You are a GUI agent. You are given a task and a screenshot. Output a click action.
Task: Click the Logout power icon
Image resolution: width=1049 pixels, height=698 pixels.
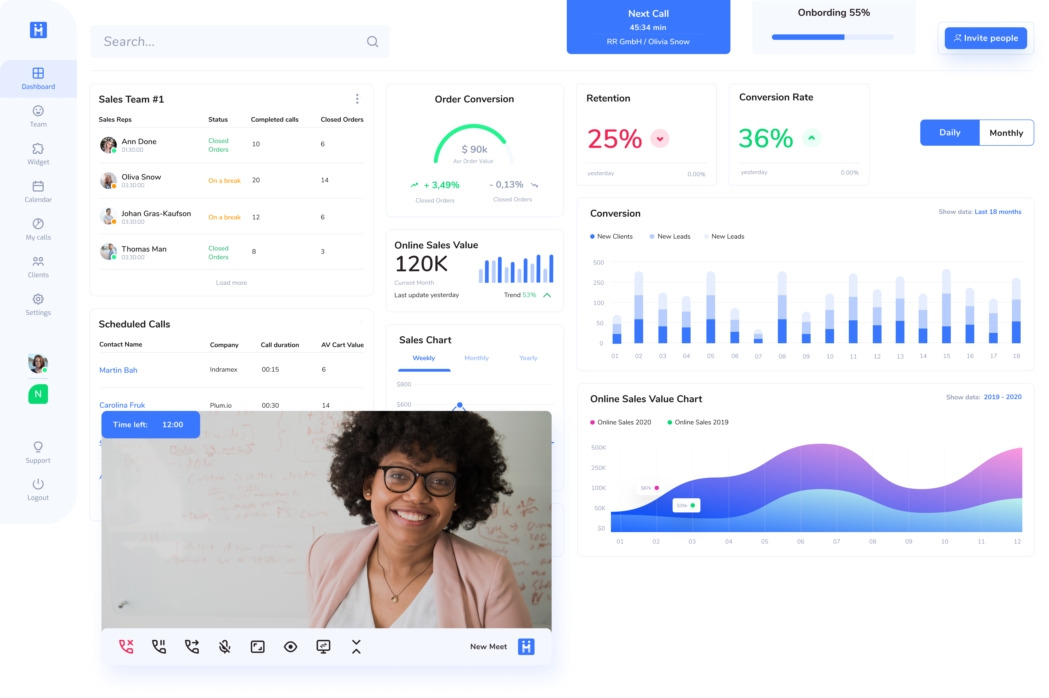(38, 484)
